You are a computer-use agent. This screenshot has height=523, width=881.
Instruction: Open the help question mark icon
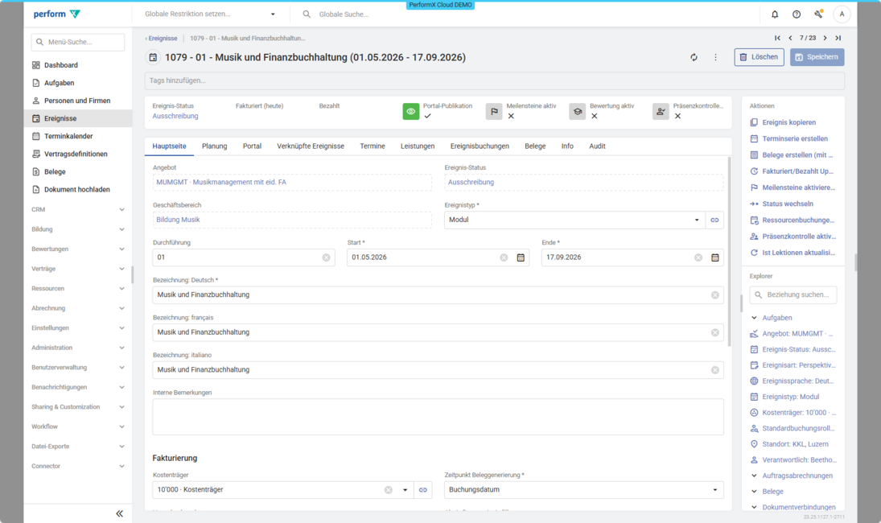tap(797, 14)
